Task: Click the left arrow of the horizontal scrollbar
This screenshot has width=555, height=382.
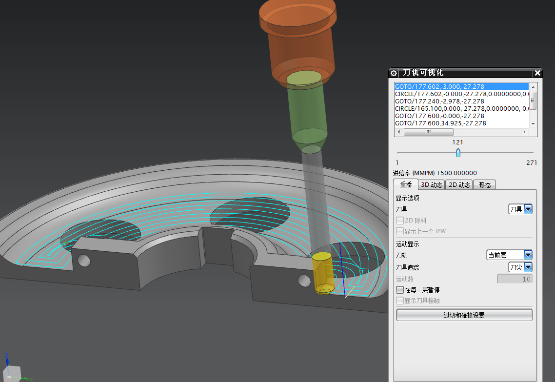Action: [399, 132]
